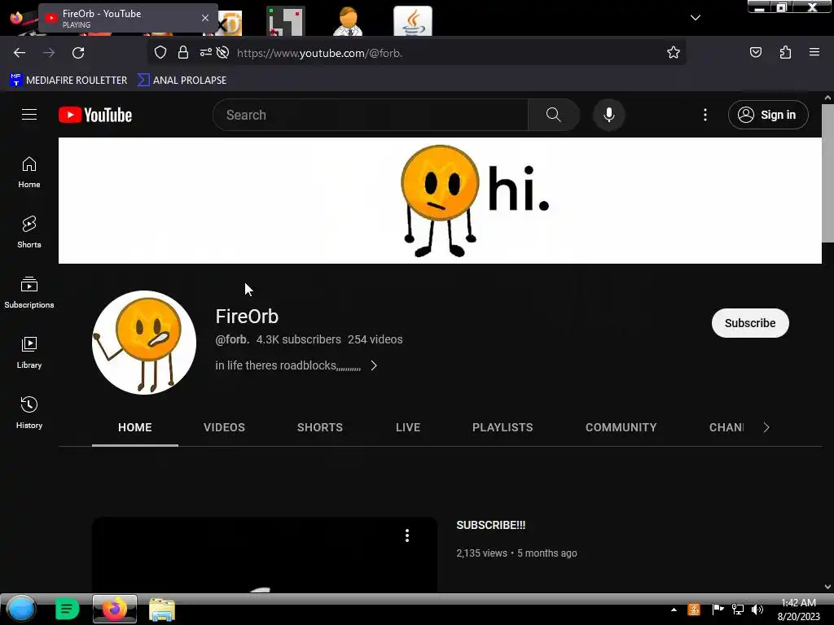The height and width of the screenshot is (625, 834).
Task: Open Firefox extensions puzzle icon
Action: [x=785, y=52]
